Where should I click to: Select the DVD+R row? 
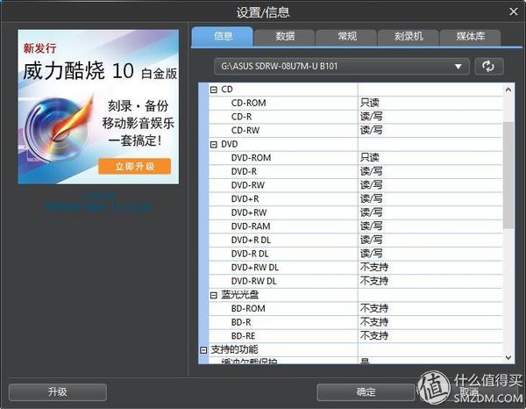[356, 199]
